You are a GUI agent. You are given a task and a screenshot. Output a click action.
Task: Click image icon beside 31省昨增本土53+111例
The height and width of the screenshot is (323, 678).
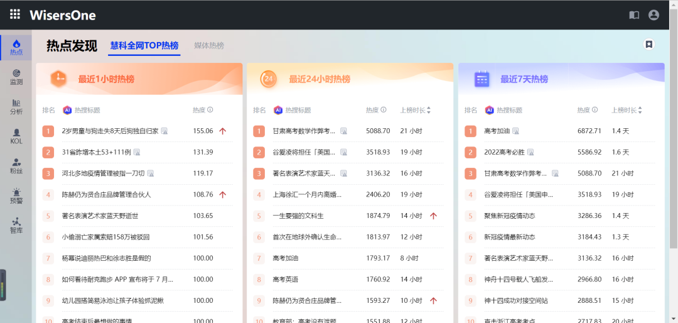tap(136, 152)
